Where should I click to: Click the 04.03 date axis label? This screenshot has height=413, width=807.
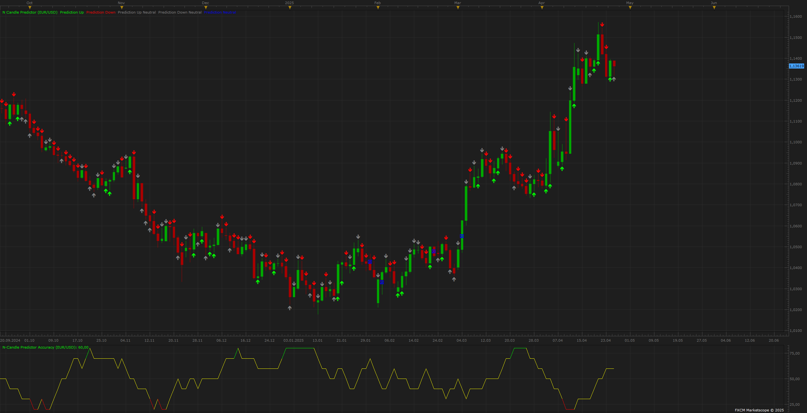(x=462, y=340)
